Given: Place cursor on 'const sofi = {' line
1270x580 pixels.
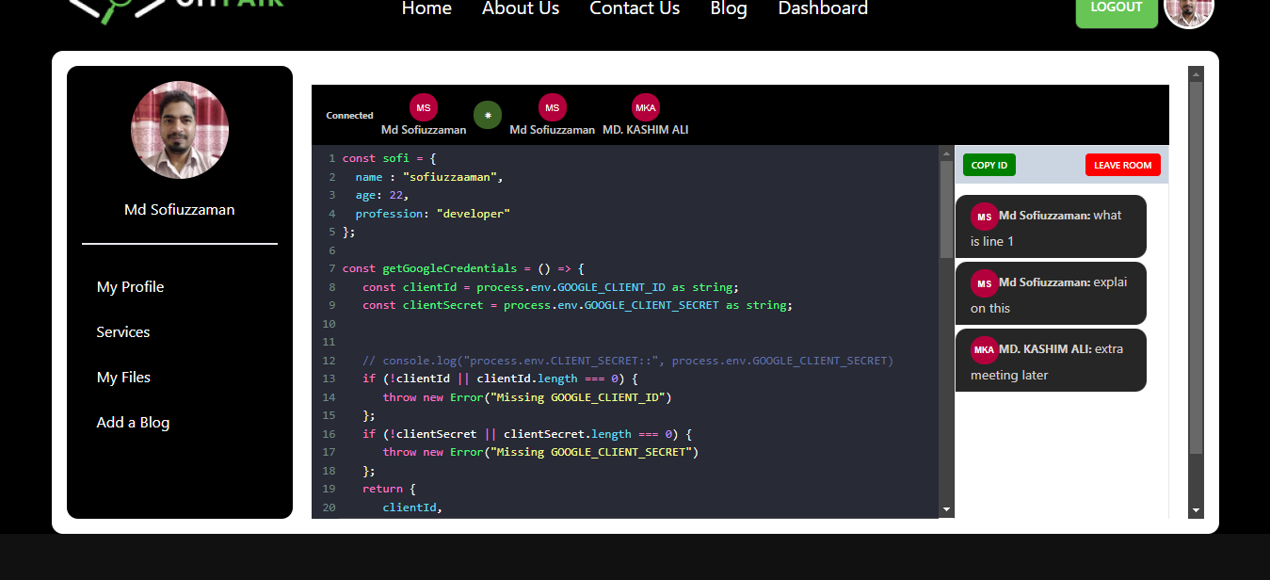Looking at the screenshot, I should (390, 159).
